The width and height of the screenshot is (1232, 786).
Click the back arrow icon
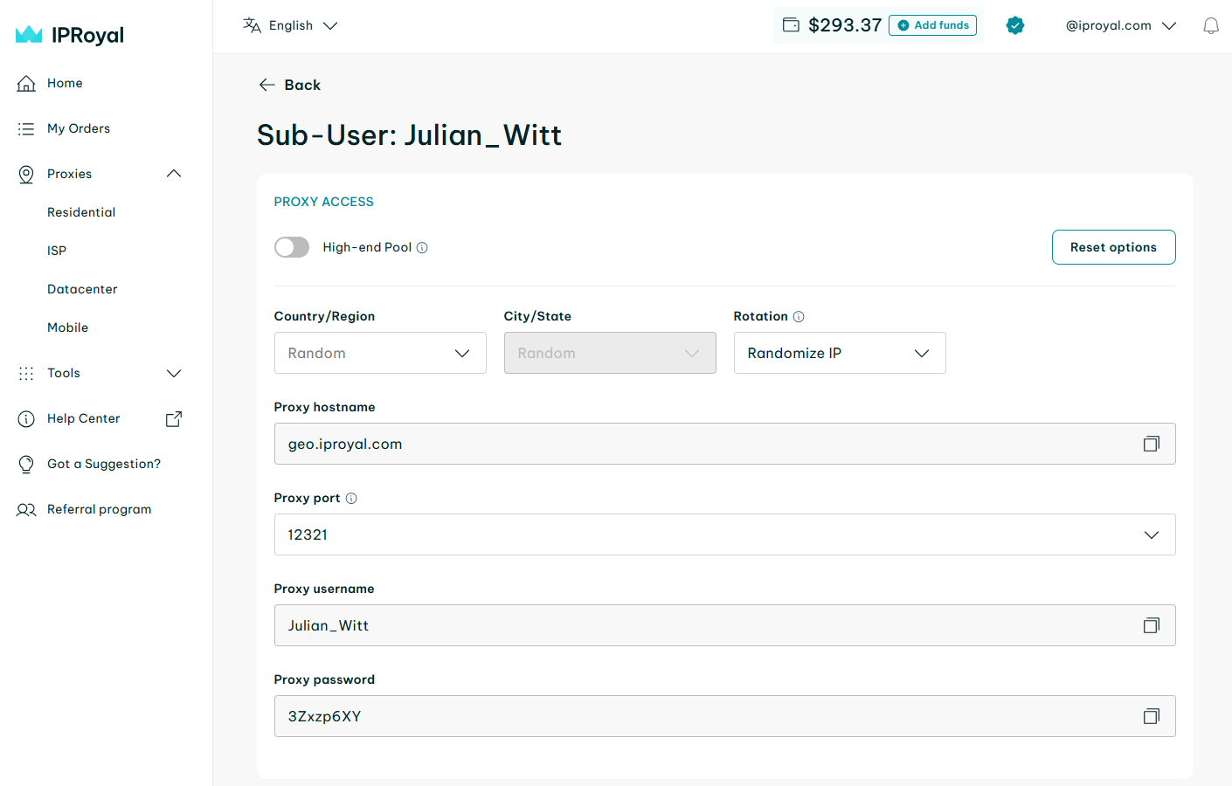click(x=267, y=85)
